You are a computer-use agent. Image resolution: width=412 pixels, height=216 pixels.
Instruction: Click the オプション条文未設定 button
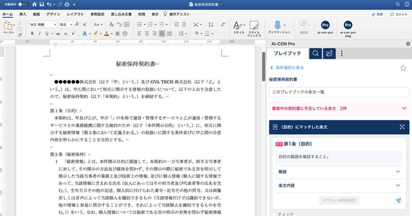tap(339, 200)
